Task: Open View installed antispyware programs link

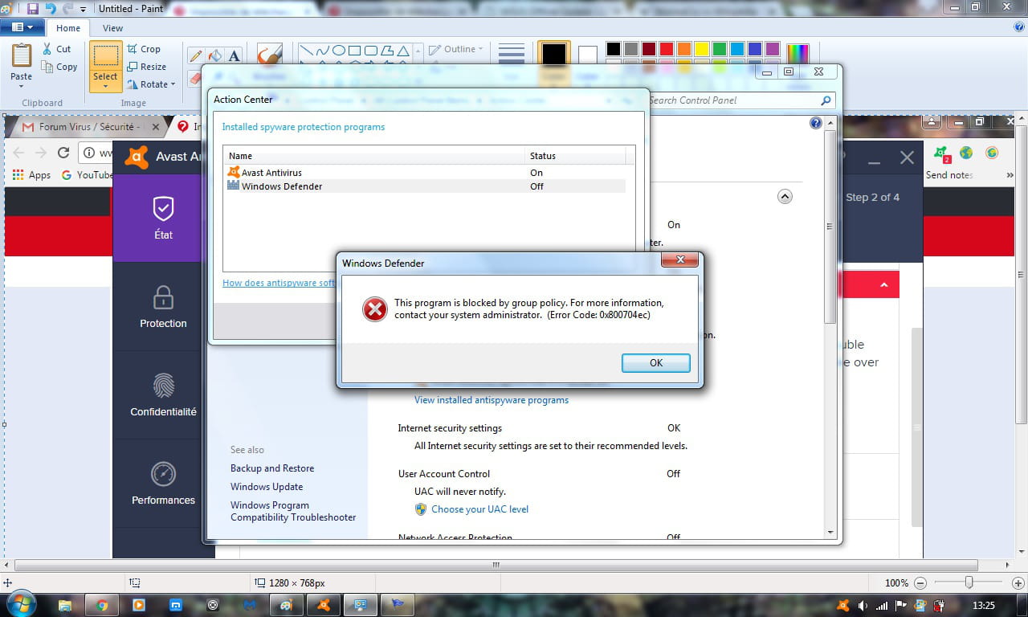Action: click(x=492, y=400)
